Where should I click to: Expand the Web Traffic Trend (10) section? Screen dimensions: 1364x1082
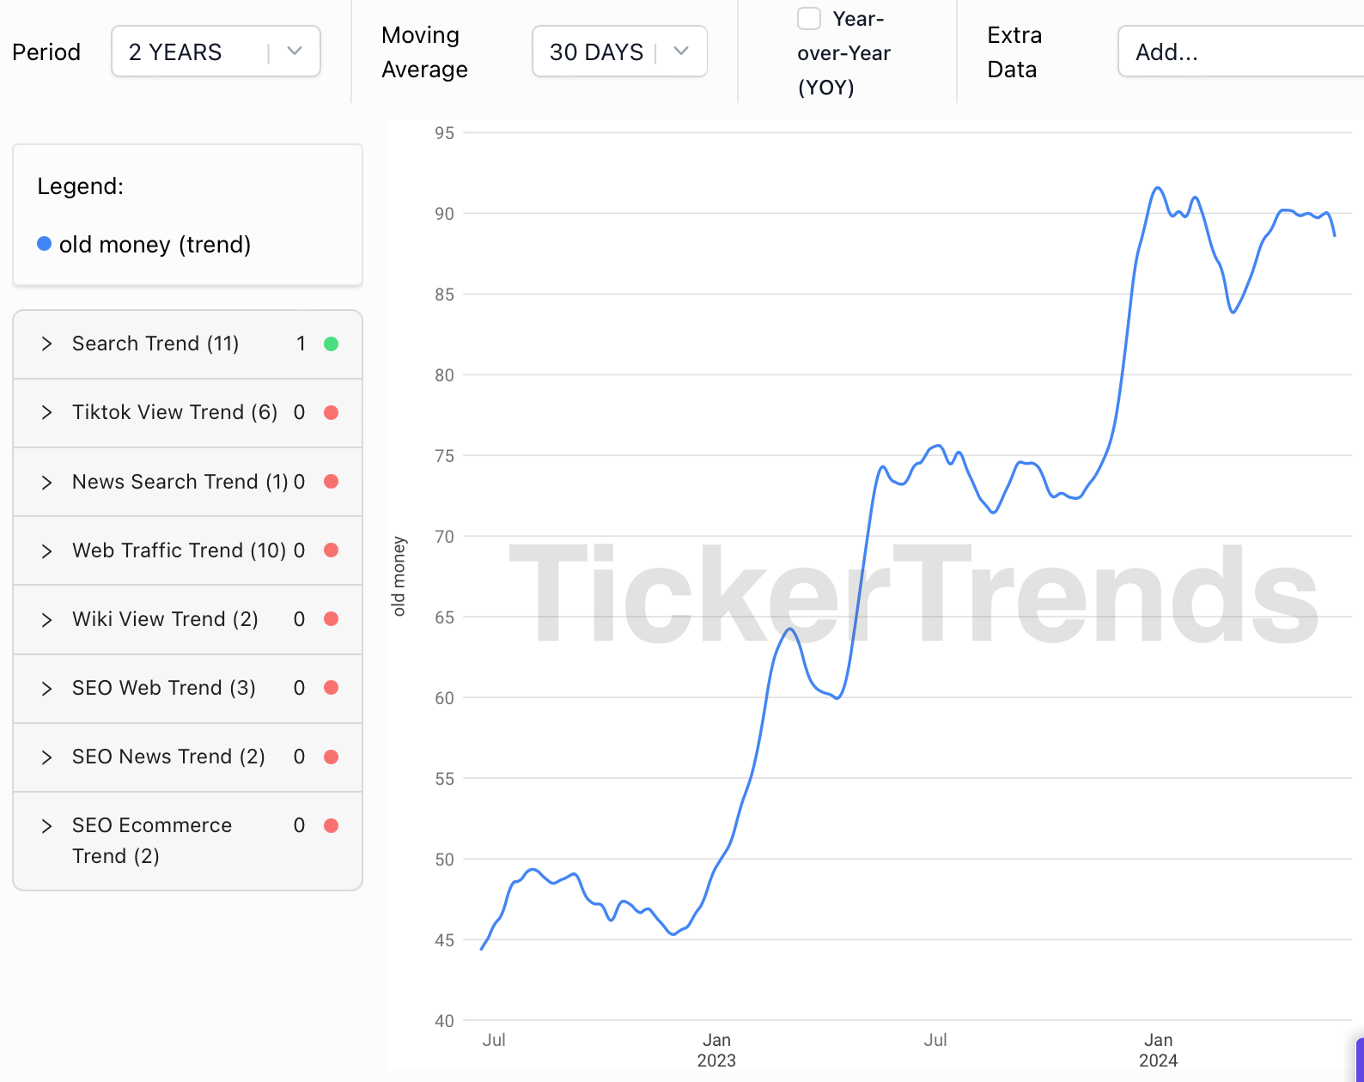tap(47, 550)
